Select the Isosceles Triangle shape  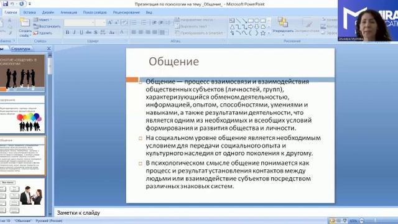click(232, 27)
